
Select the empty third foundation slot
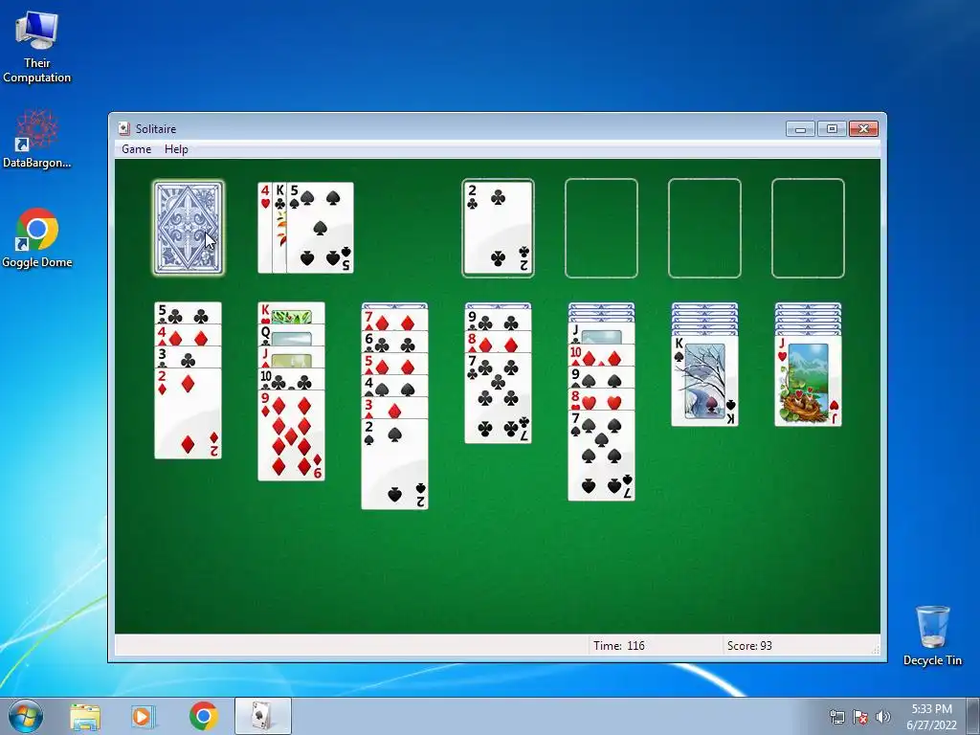[x=704, y=228]
